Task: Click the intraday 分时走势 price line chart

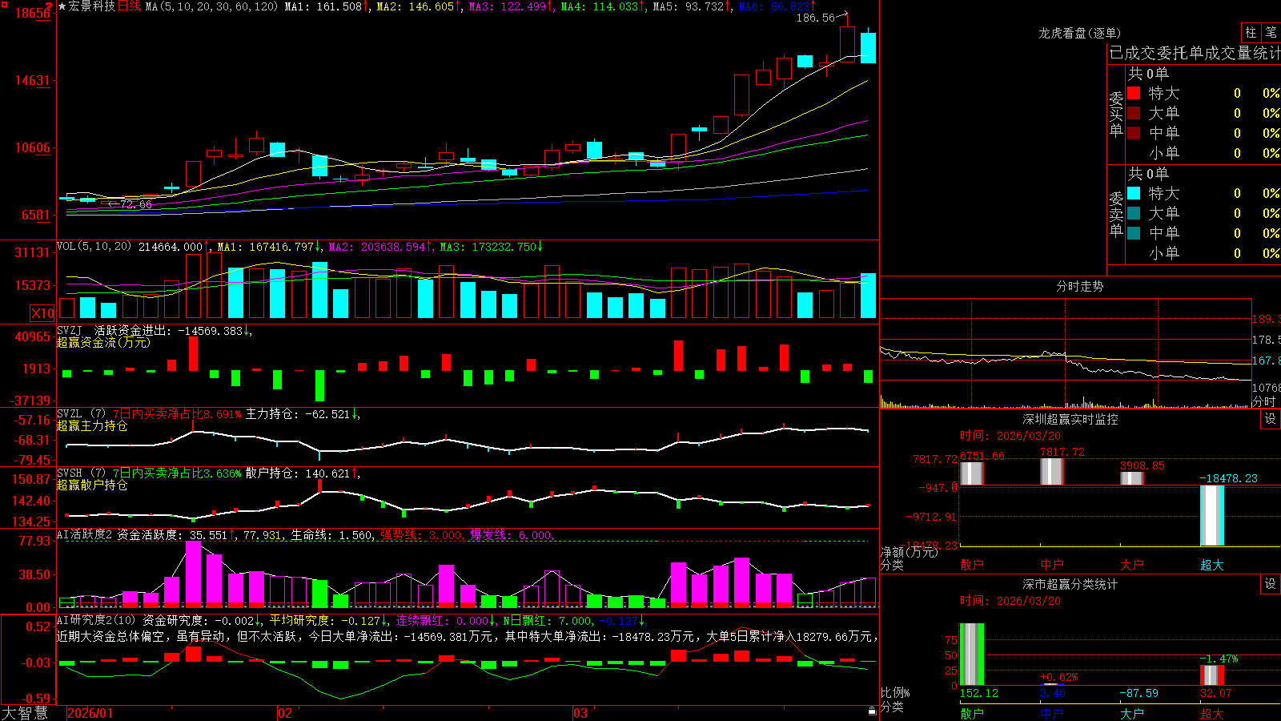Action: click(1065, 353)
